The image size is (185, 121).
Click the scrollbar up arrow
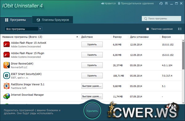pyautogui.click(x=183, y=41)
